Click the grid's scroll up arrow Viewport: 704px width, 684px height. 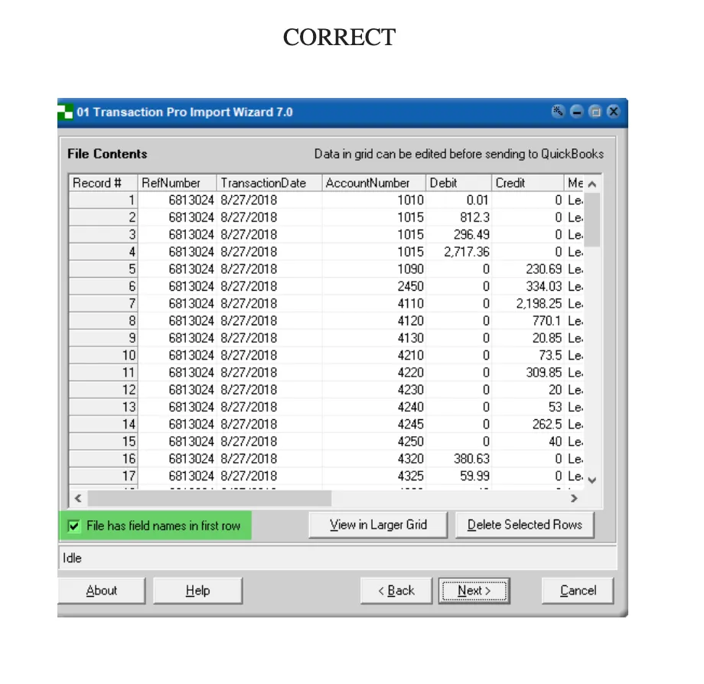click(x=592, y=184)
